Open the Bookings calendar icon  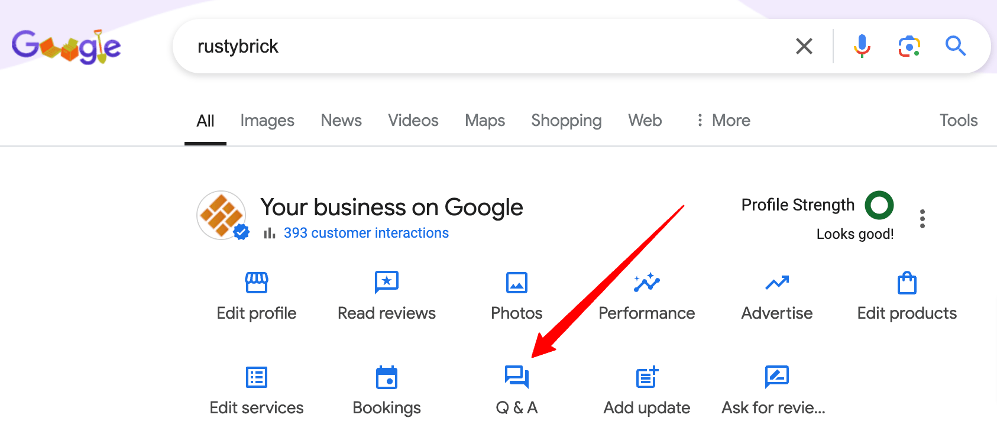pos(387,377)
